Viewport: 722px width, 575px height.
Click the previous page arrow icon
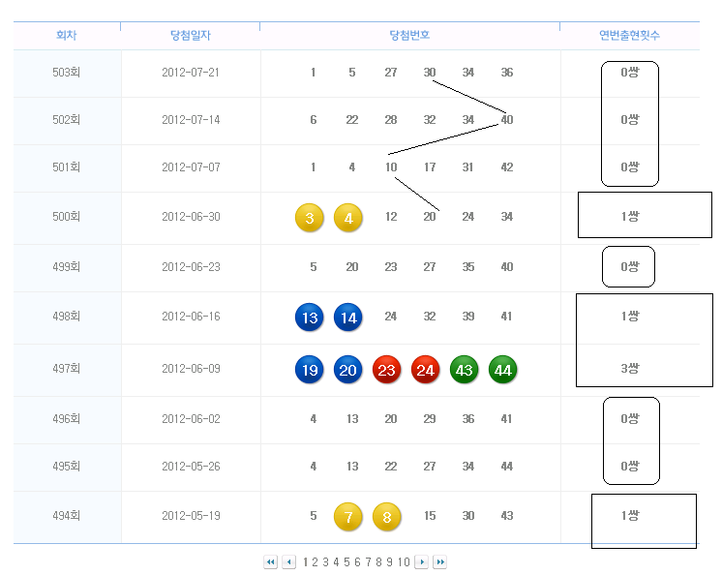coord(288,562)
